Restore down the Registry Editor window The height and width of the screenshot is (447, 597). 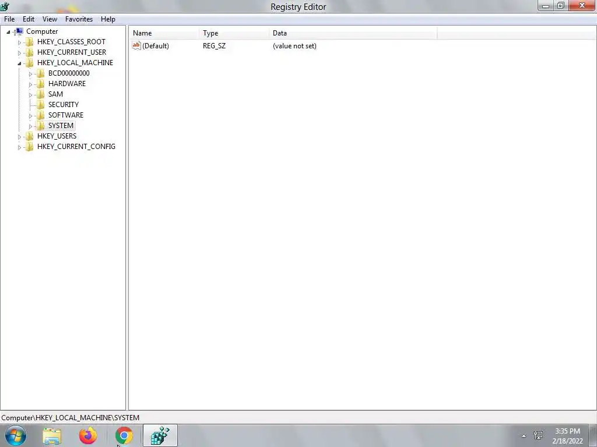point(561,6)
